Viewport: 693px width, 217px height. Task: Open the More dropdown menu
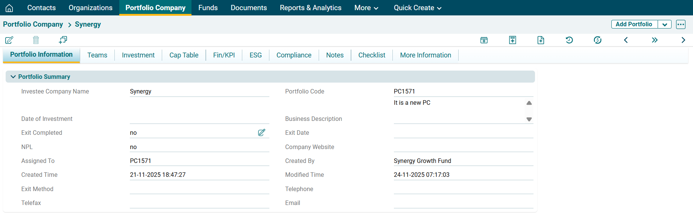click(x=366, y=8)
